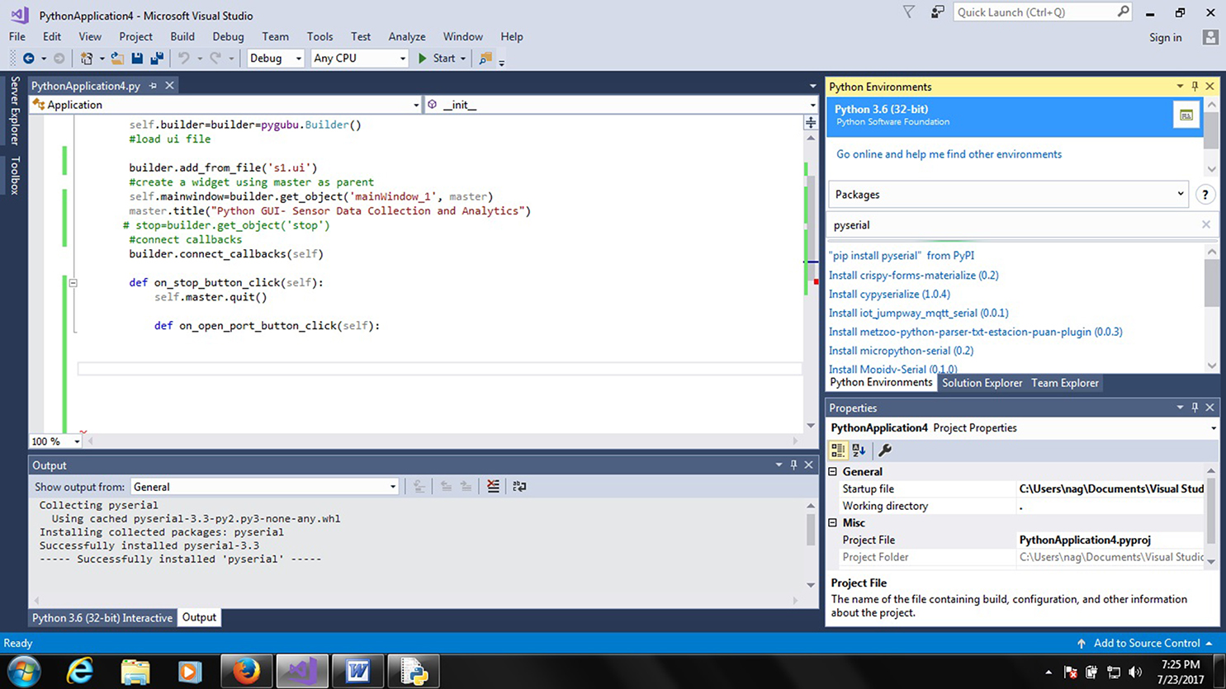Click Alphabetical sort icon in Properties
Image resolution: width=1226 pixels, height=689 pixels.
tap(859, 451)
